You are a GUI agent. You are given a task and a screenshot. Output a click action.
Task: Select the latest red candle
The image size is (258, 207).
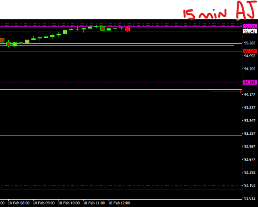(128, 29)
